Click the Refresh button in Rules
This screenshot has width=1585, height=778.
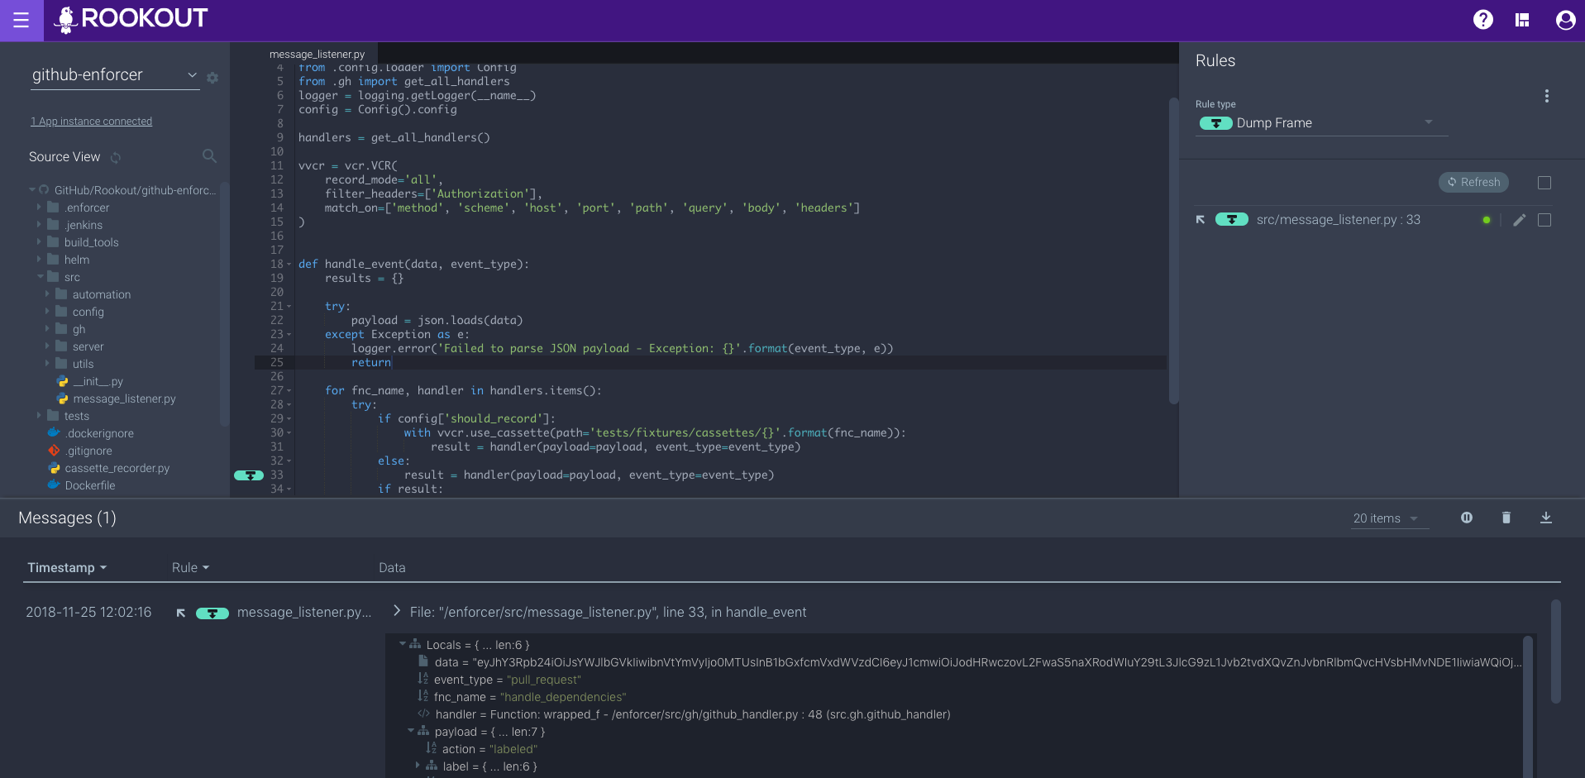tap(1473, 183)
